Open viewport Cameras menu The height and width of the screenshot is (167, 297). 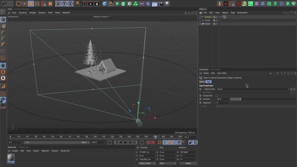[23, 13]
